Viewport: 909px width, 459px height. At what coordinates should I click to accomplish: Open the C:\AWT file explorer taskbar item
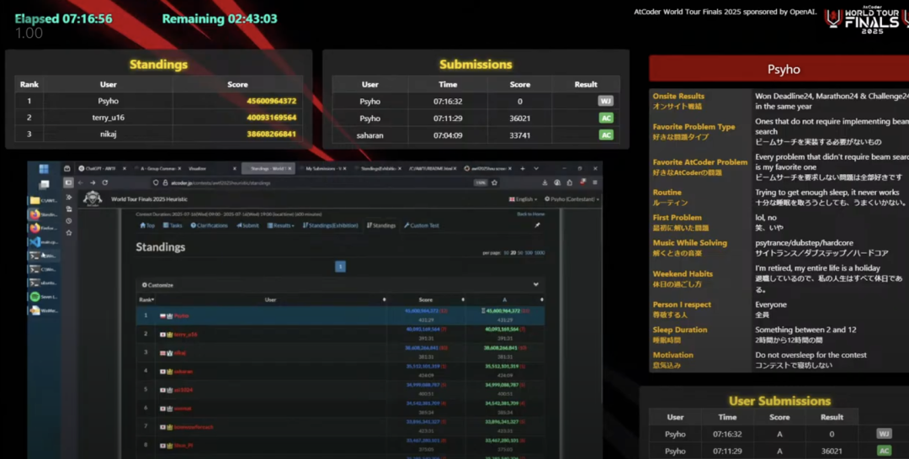[x=44, y=200]
